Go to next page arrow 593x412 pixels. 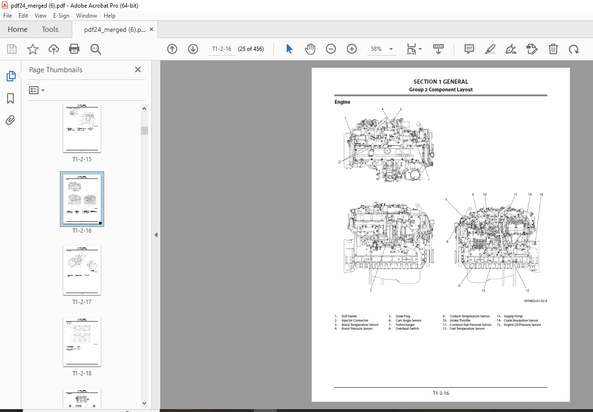193,49
